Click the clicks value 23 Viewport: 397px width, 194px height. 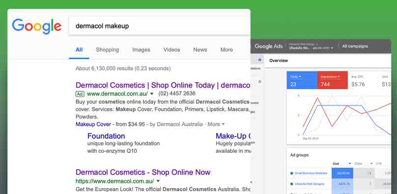click(293, 84)
